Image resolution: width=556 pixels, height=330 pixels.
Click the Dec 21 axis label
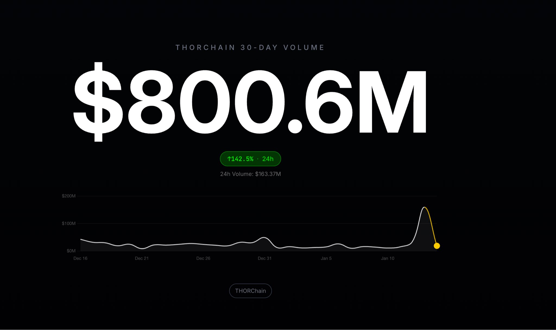pos(142,258)
